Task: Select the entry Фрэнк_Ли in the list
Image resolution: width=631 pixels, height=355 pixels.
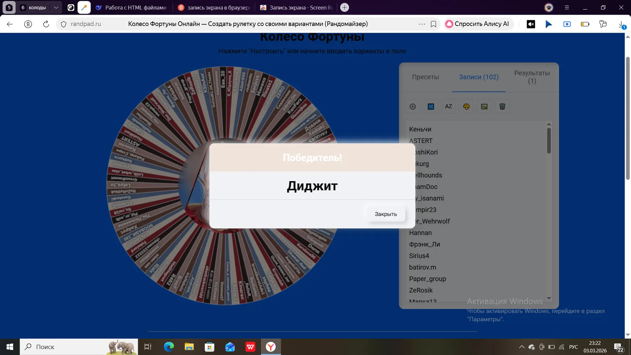Action: pos(424,244)
